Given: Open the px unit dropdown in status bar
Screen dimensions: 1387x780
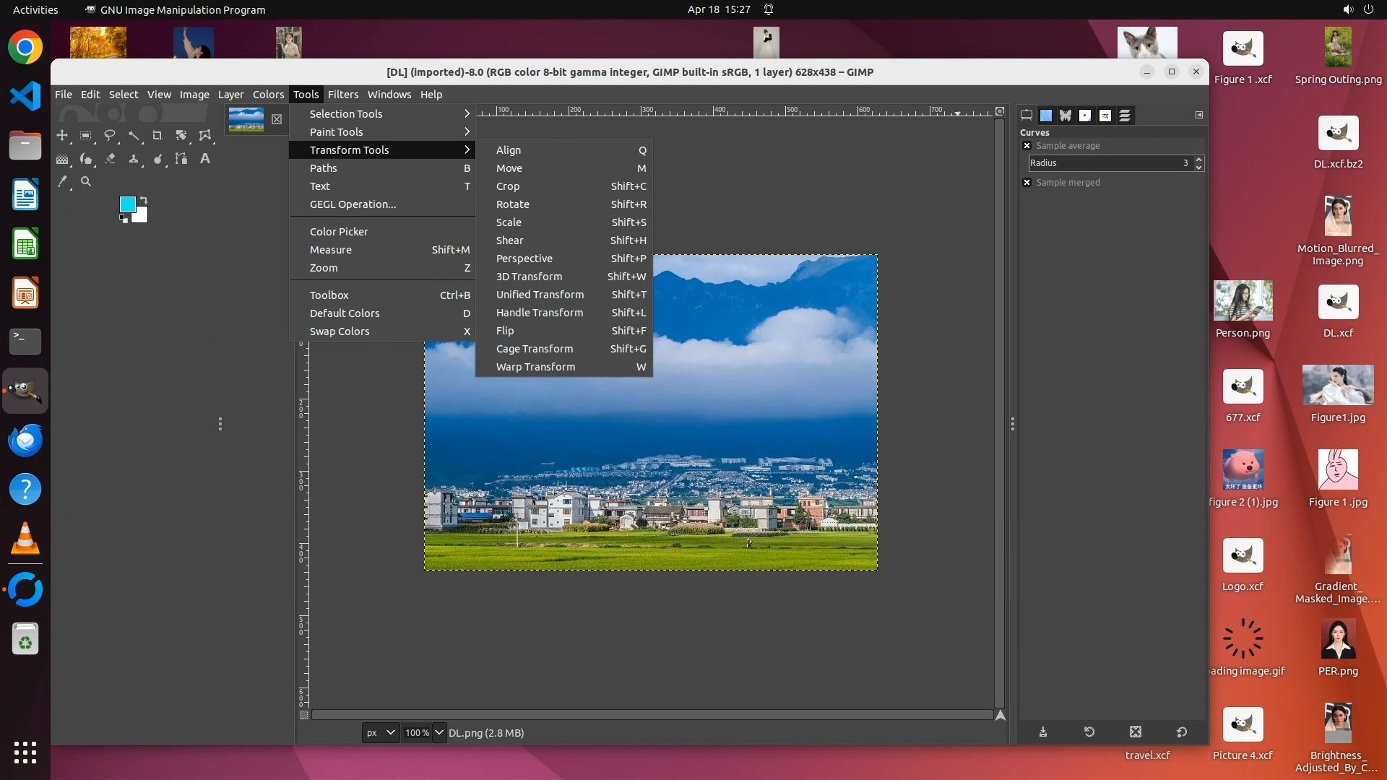Looking at the screenshot, I should [380, 733].
